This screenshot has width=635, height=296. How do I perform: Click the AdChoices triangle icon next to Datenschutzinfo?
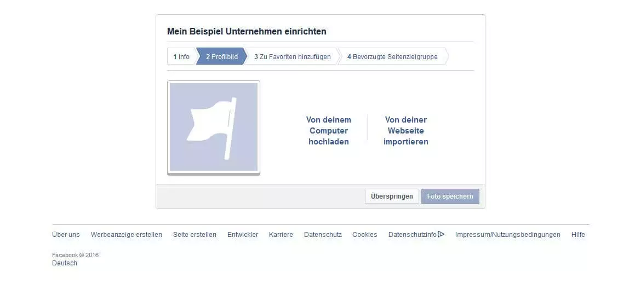(x=441, y=234)
